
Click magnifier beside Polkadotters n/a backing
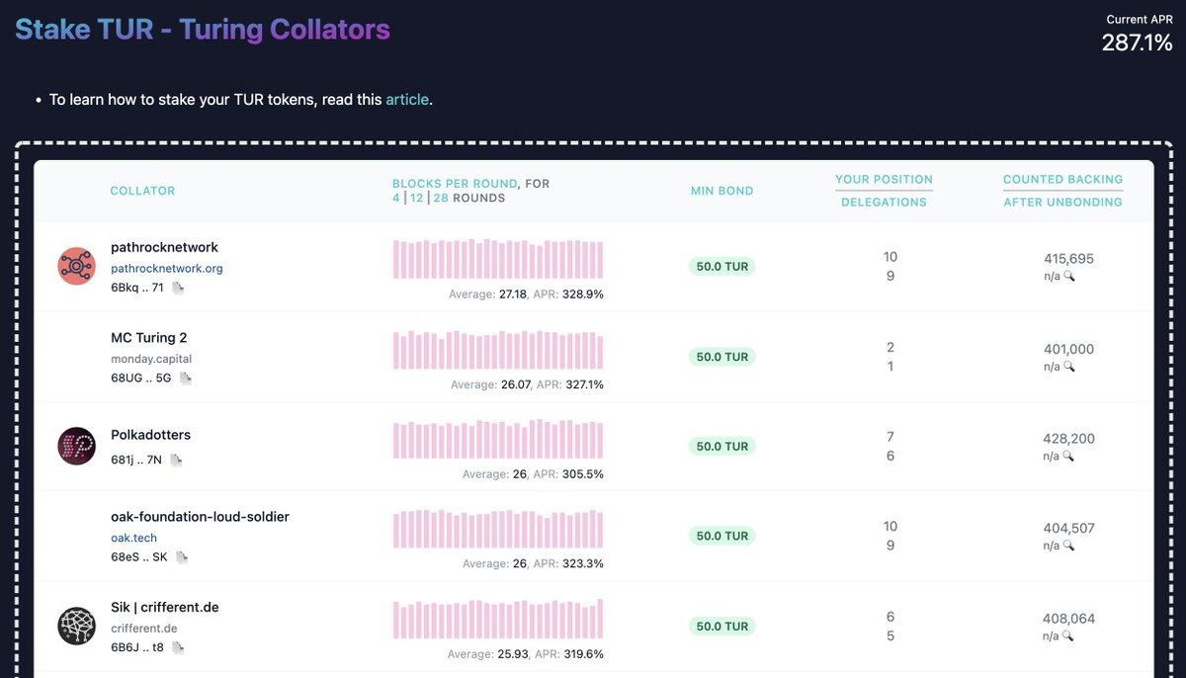[x=1069, y=456]
